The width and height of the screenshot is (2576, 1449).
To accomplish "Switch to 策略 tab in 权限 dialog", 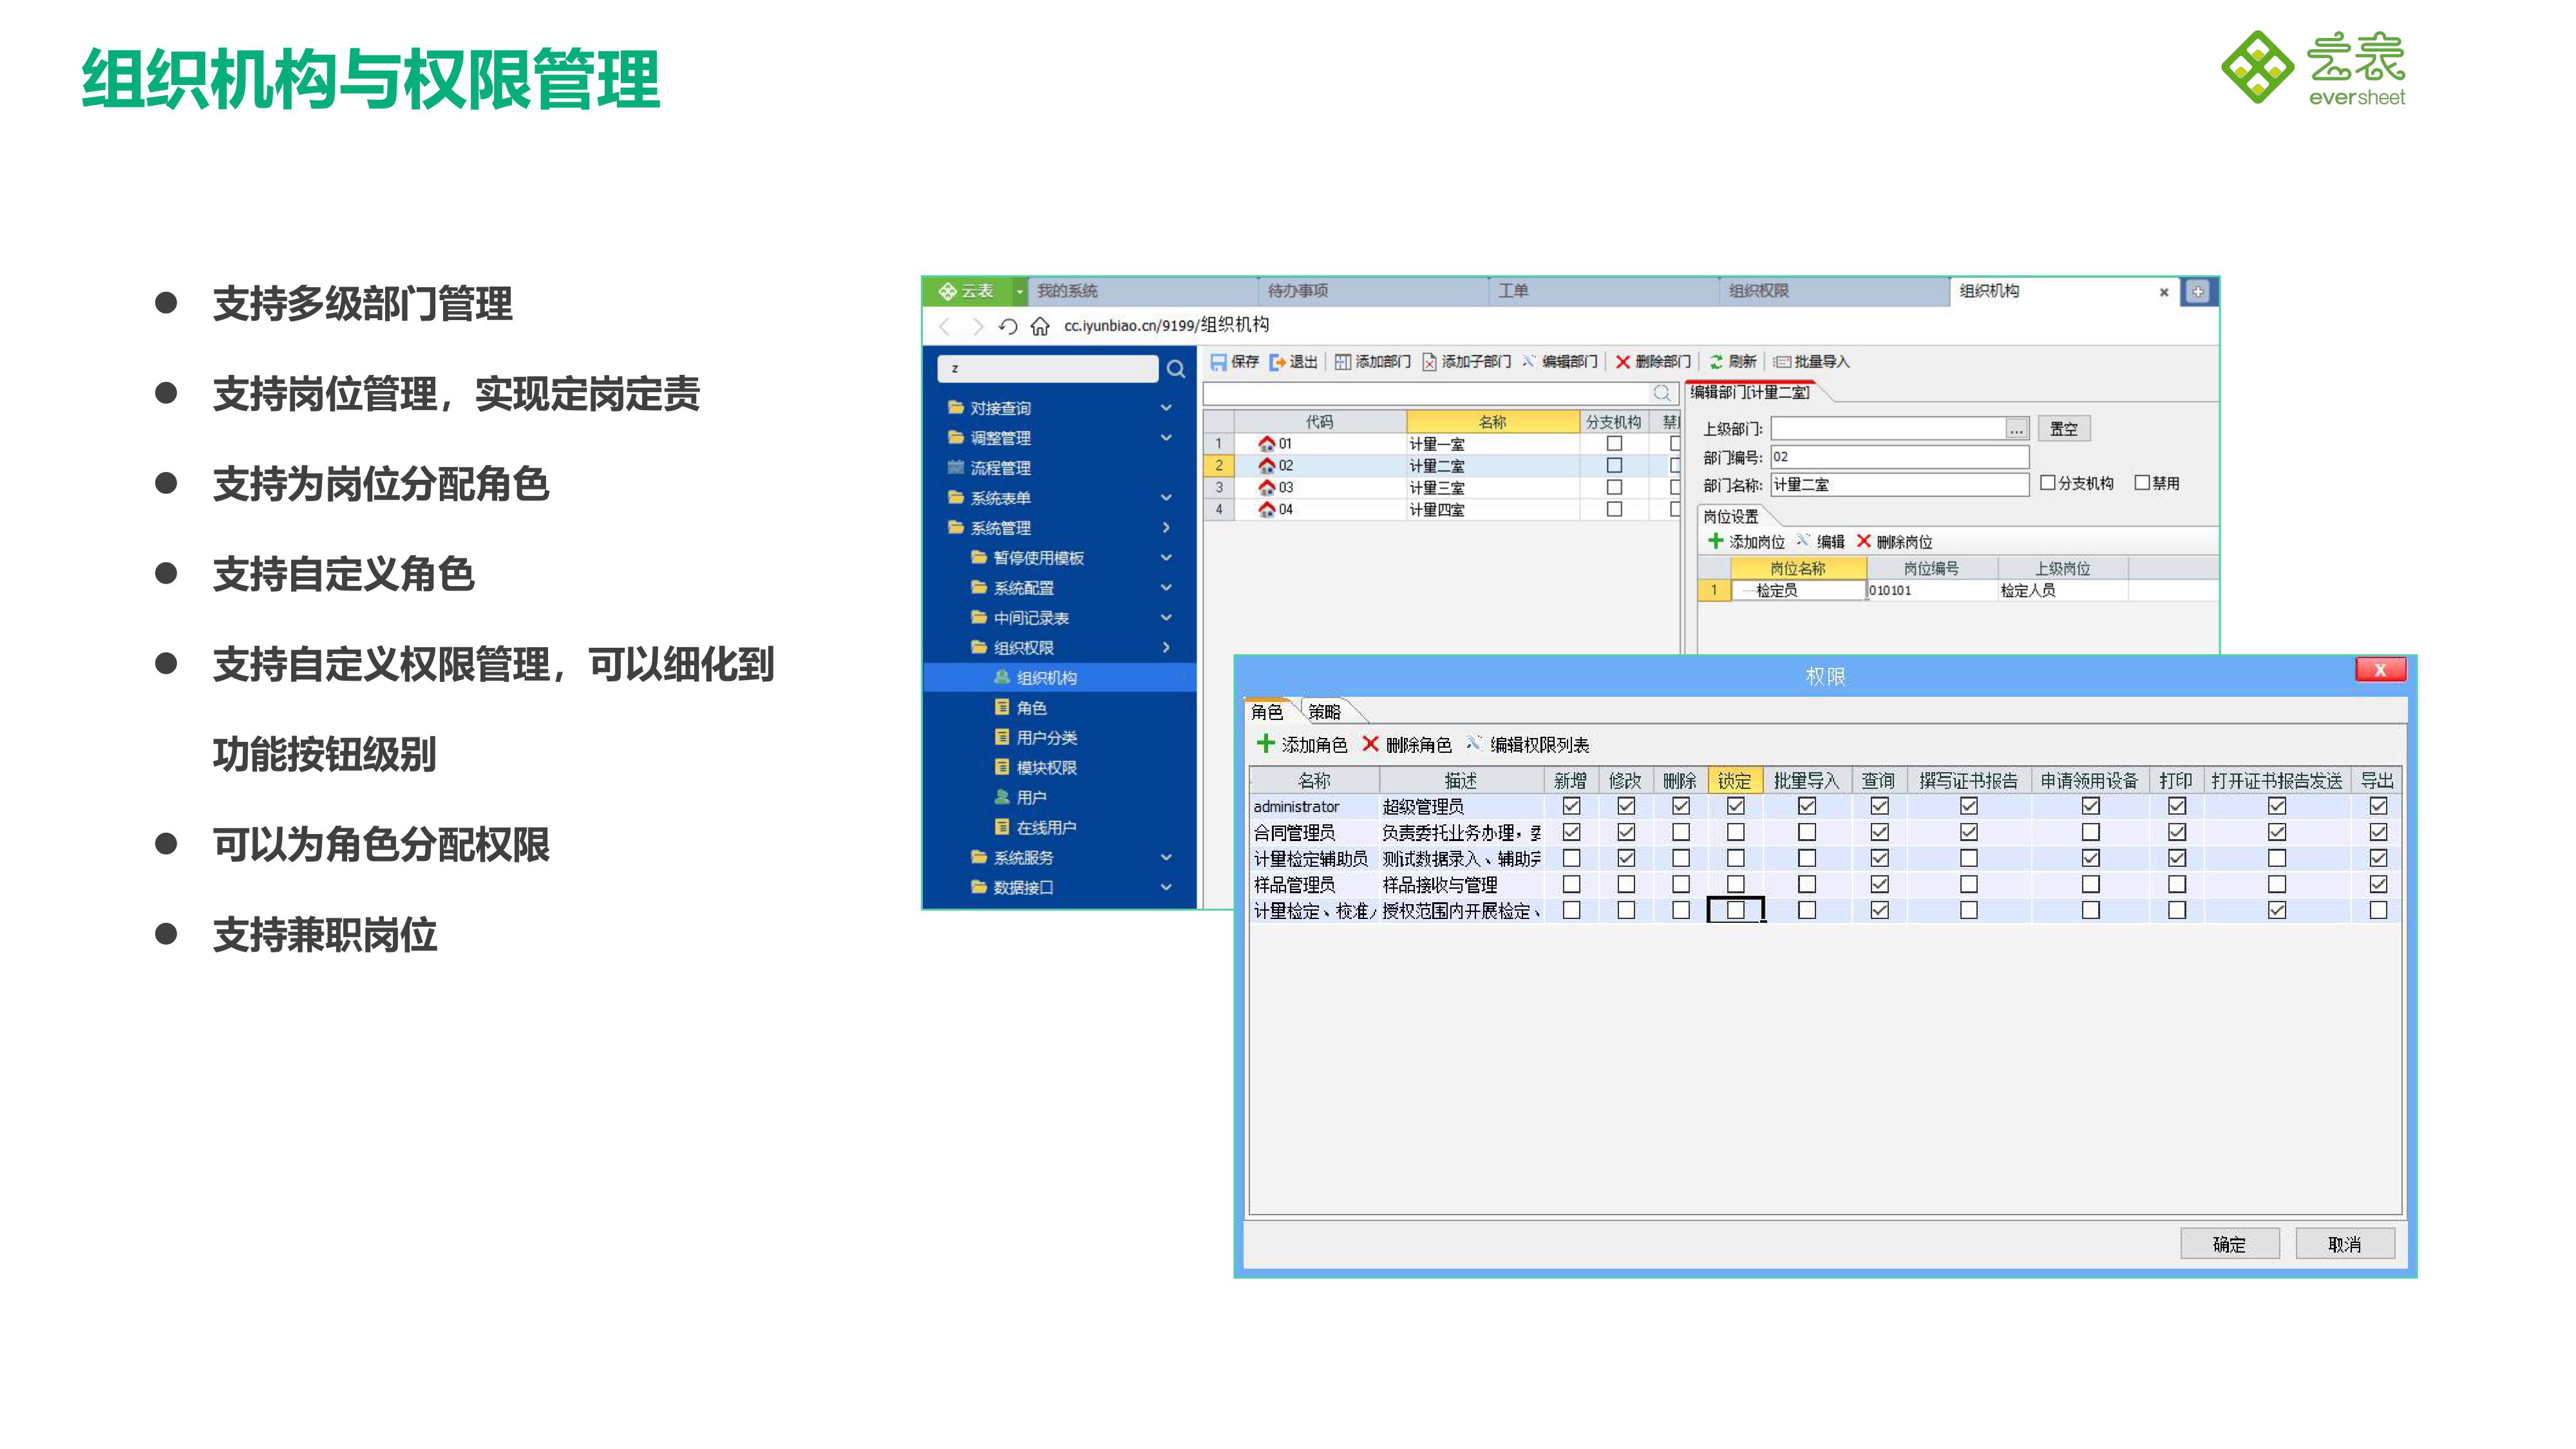I will point(1325,712).
